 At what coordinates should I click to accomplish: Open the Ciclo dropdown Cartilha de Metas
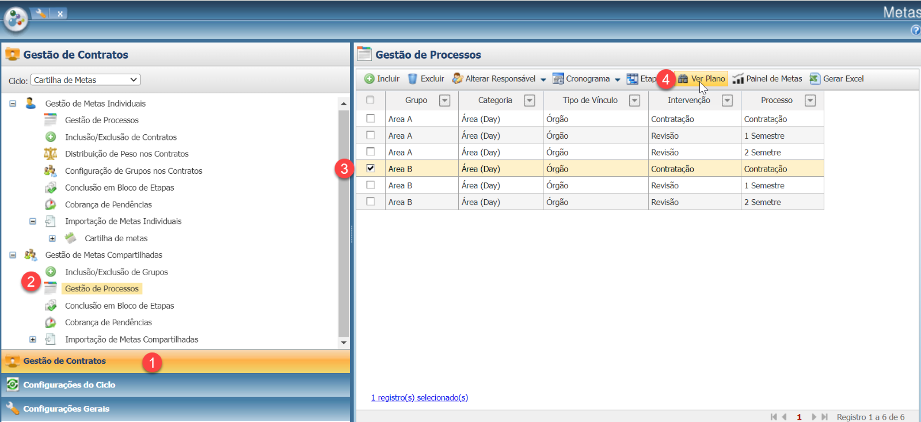tap(85, 80)
